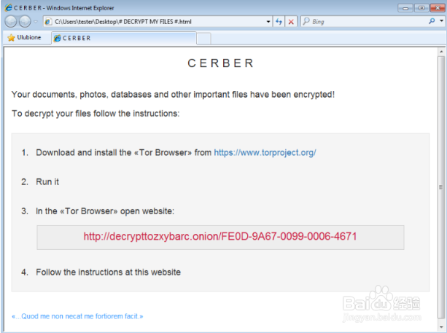
Task: Open the torproject.org link
Action: click(x=265, y=153)
